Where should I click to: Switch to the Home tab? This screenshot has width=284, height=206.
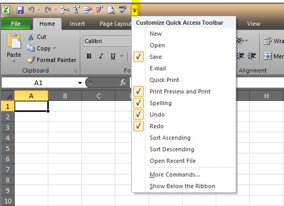[47, 24]
